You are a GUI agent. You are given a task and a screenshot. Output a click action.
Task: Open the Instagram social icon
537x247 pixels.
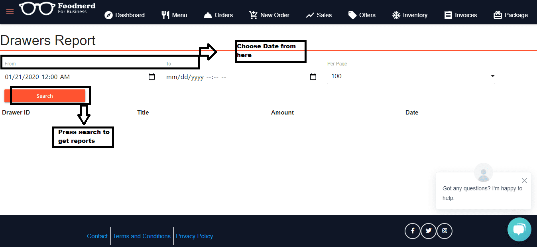445,231
